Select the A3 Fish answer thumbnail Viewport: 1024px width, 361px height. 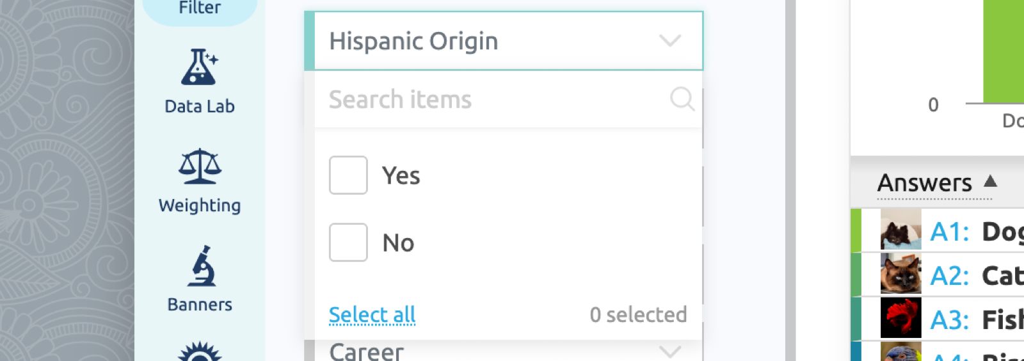coord(900,318)
